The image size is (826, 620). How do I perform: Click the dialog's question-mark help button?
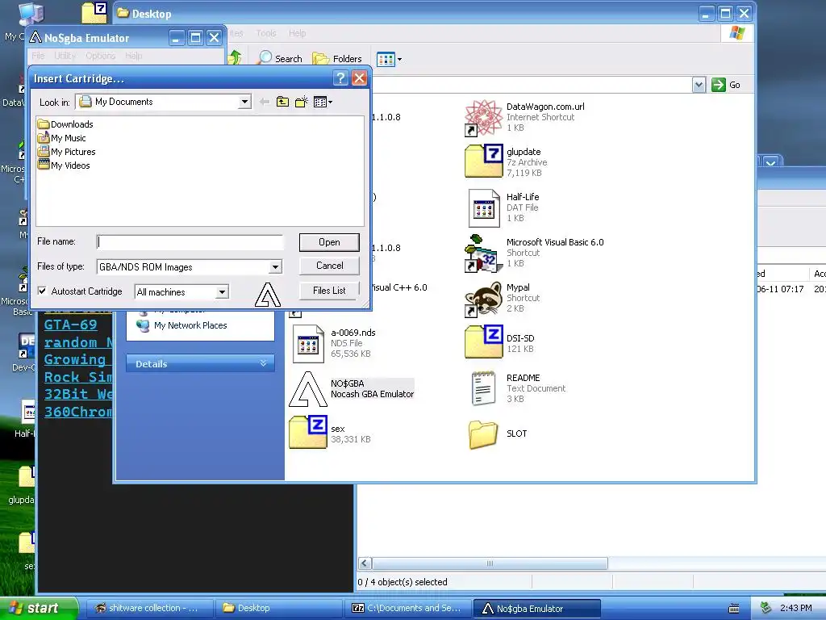[x=340, y=78]
